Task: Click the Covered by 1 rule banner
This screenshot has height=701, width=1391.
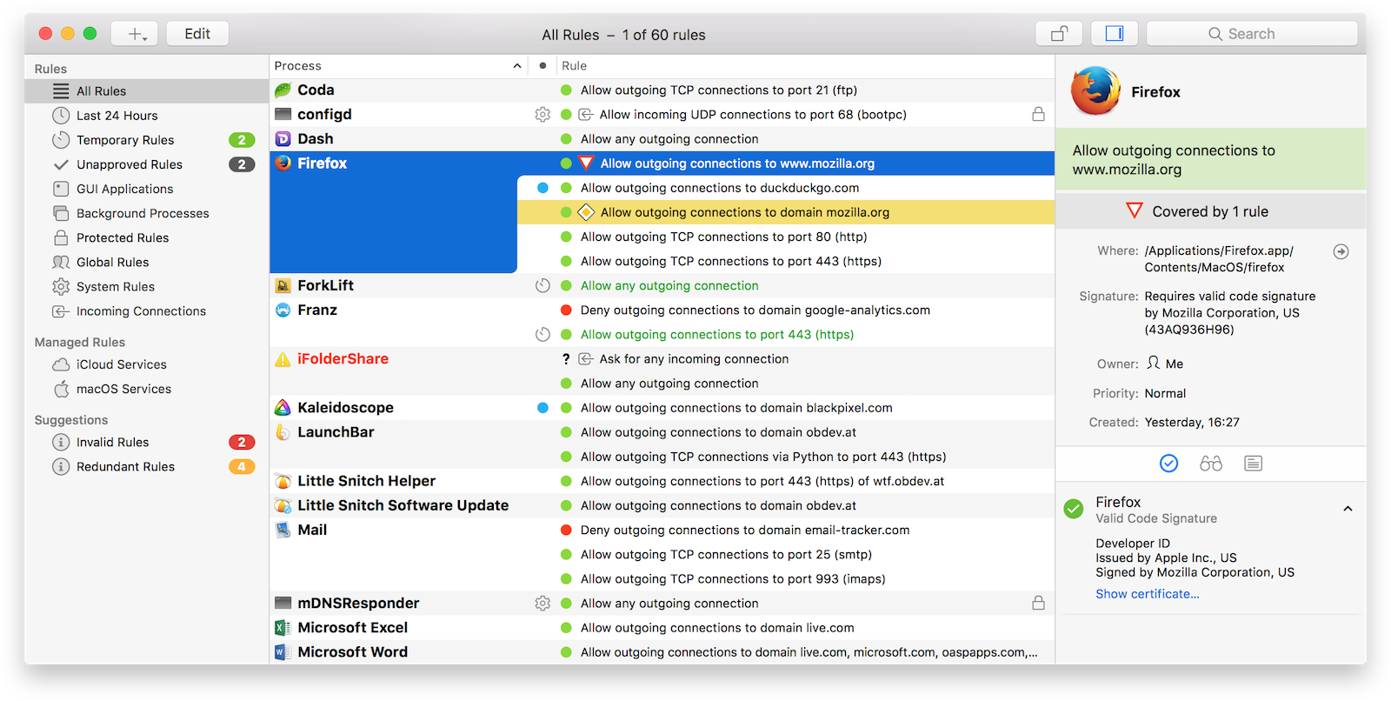Action: tap(1211, 211)
